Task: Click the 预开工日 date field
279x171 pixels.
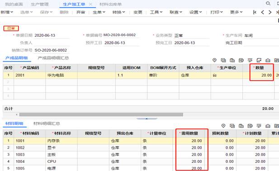Action: click(x=122, y=43)
